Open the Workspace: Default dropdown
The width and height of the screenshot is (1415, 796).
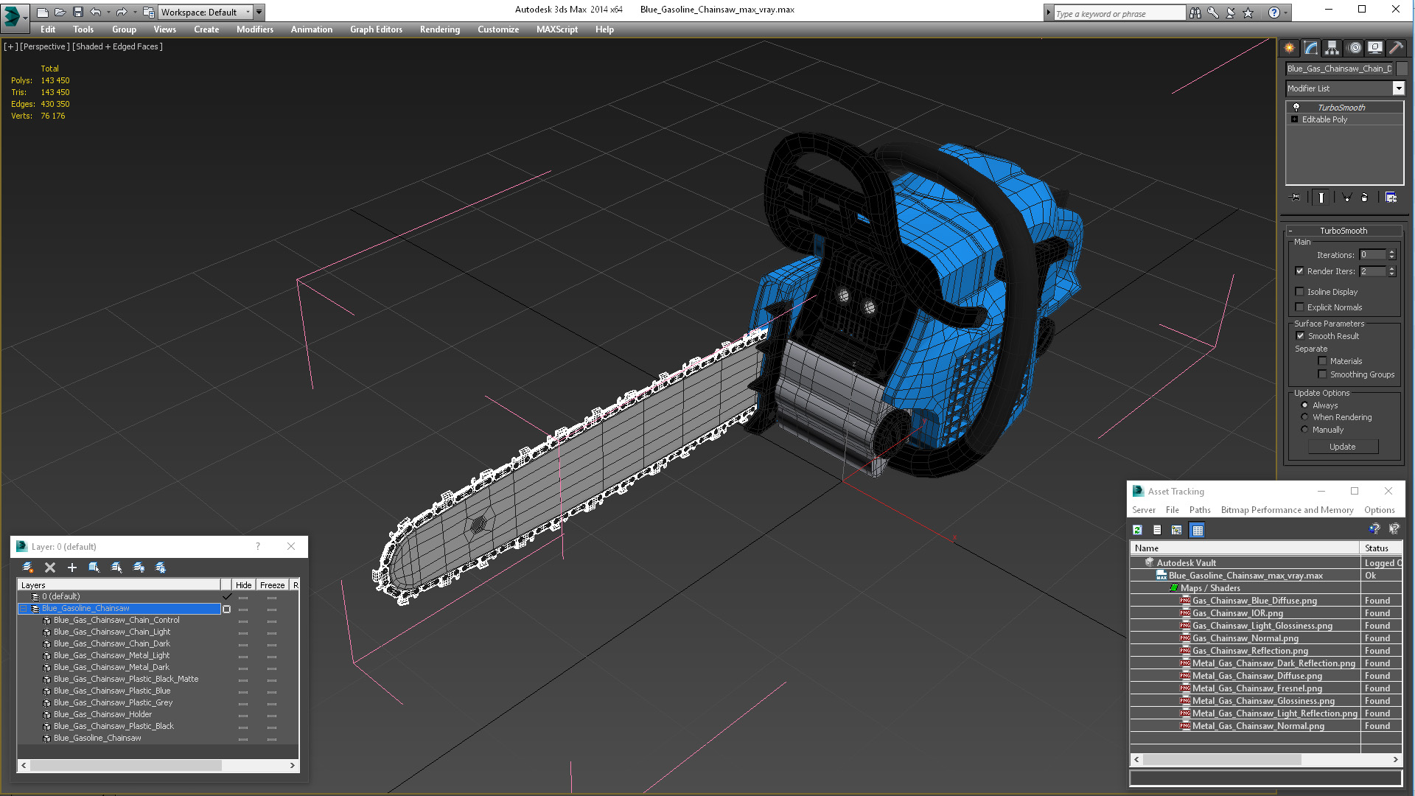click(206, 12)
